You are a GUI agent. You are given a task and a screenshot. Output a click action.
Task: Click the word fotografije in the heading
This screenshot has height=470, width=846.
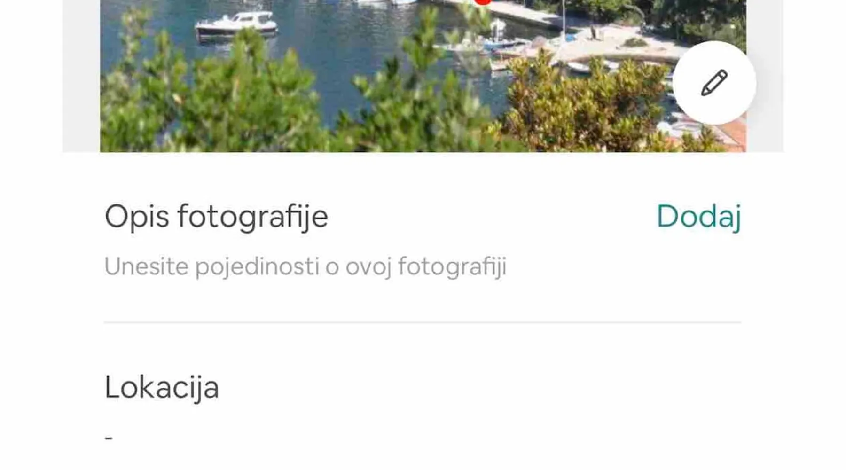point(253,217)
